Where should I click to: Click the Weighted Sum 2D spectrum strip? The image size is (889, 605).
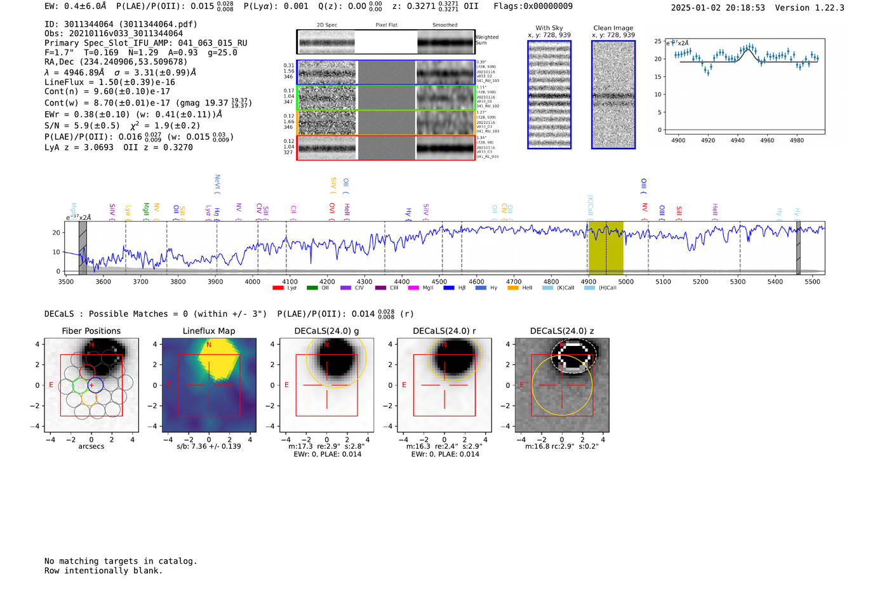tap(386, 42)
